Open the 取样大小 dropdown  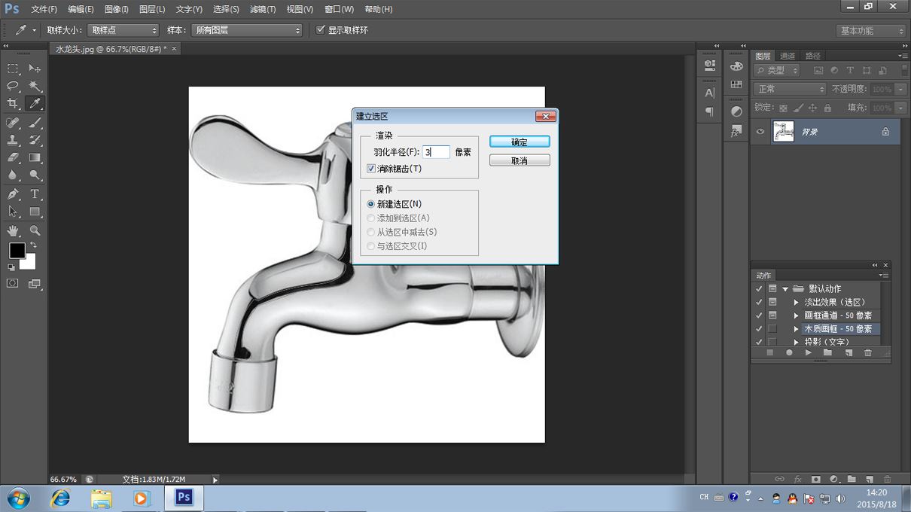tap(123, 30)
